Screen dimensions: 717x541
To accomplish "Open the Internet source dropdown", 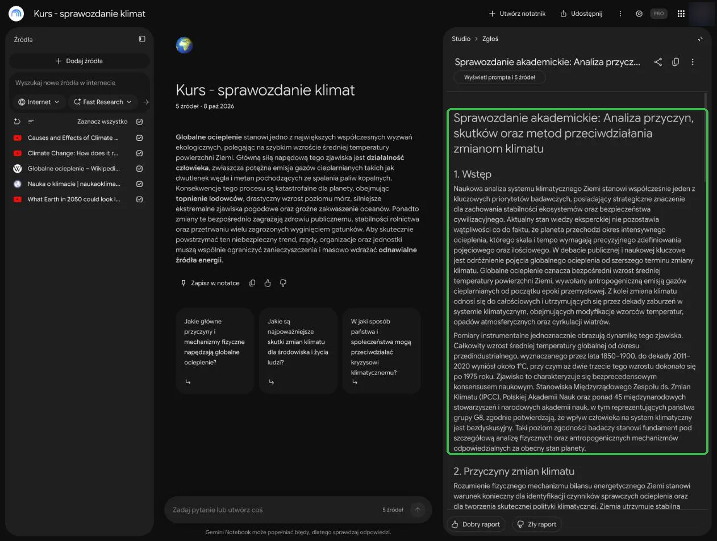I will [39, 102].
